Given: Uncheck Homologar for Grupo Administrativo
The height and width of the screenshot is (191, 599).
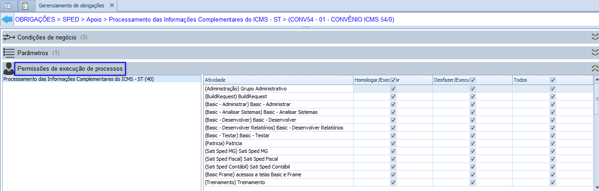Looking at the screenshot, I should coord(393,89).
